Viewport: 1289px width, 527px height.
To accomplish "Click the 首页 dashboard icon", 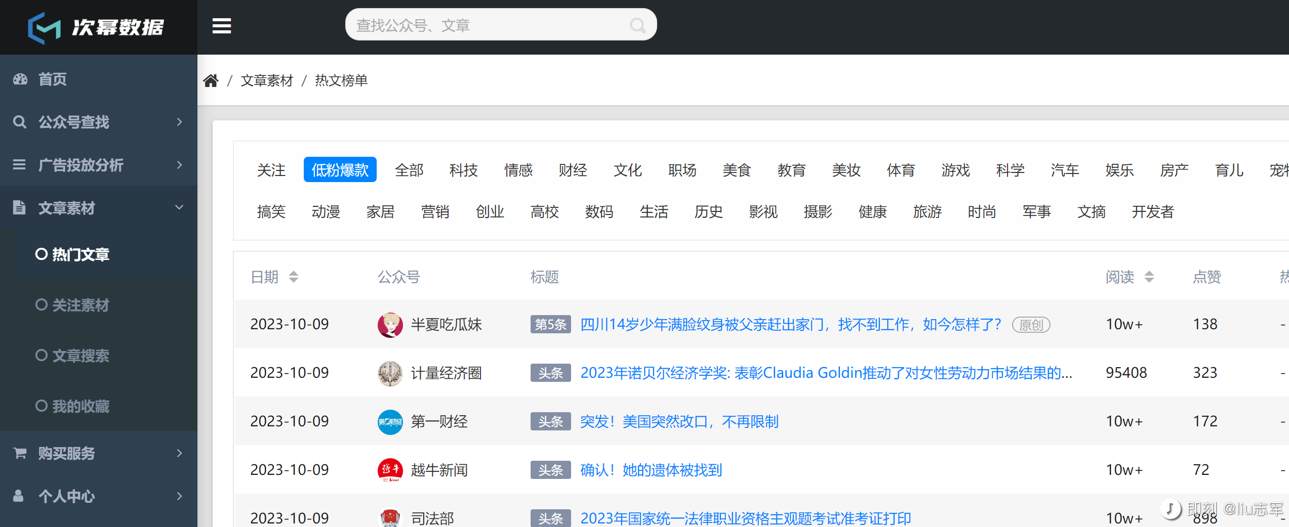I will [x=20, y=79].
